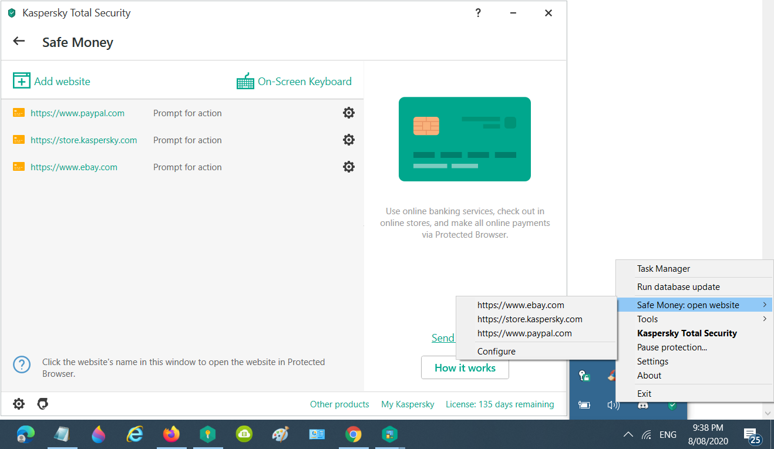Open https://www.paypal.com link in list
This screenshot has width=774, height=449.
tap(78, 113)
